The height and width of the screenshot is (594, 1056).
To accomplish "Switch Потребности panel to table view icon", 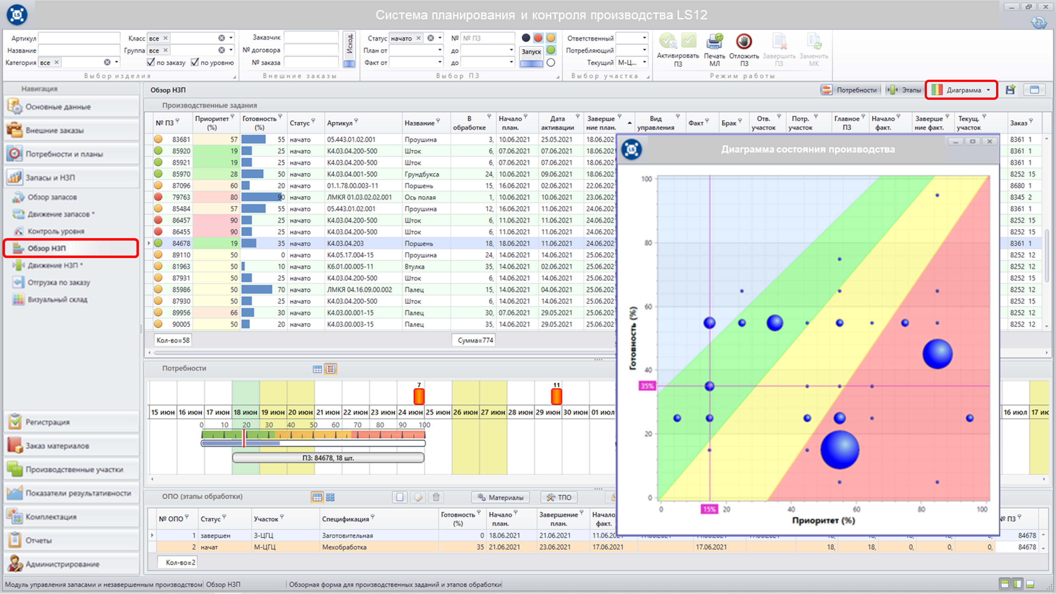I will 317,369.
